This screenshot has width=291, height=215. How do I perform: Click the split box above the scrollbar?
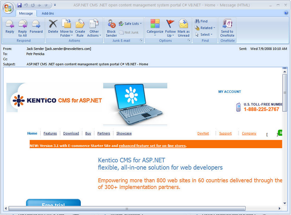tap(285, 68)
